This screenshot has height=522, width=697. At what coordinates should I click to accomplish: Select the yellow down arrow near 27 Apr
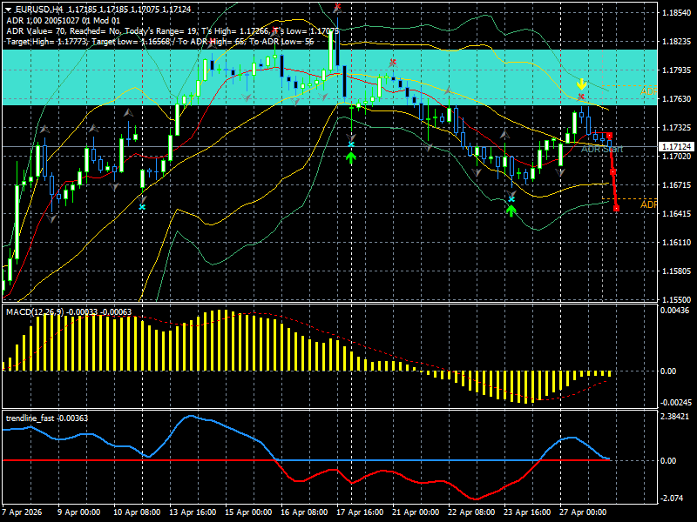[x=581, y=84]
